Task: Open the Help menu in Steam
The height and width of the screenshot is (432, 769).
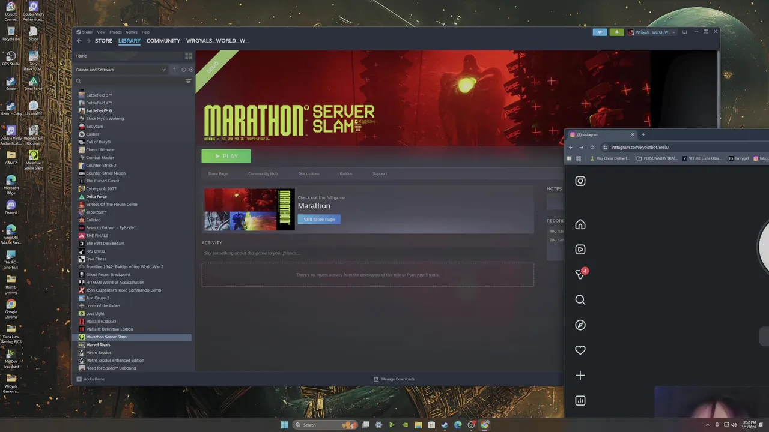Action: 145,32
